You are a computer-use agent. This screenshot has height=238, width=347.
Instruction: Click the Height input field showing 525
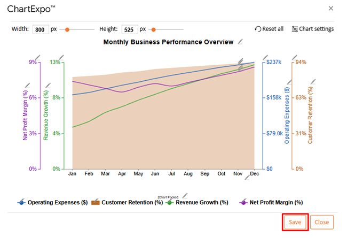(x=129, y=29)
